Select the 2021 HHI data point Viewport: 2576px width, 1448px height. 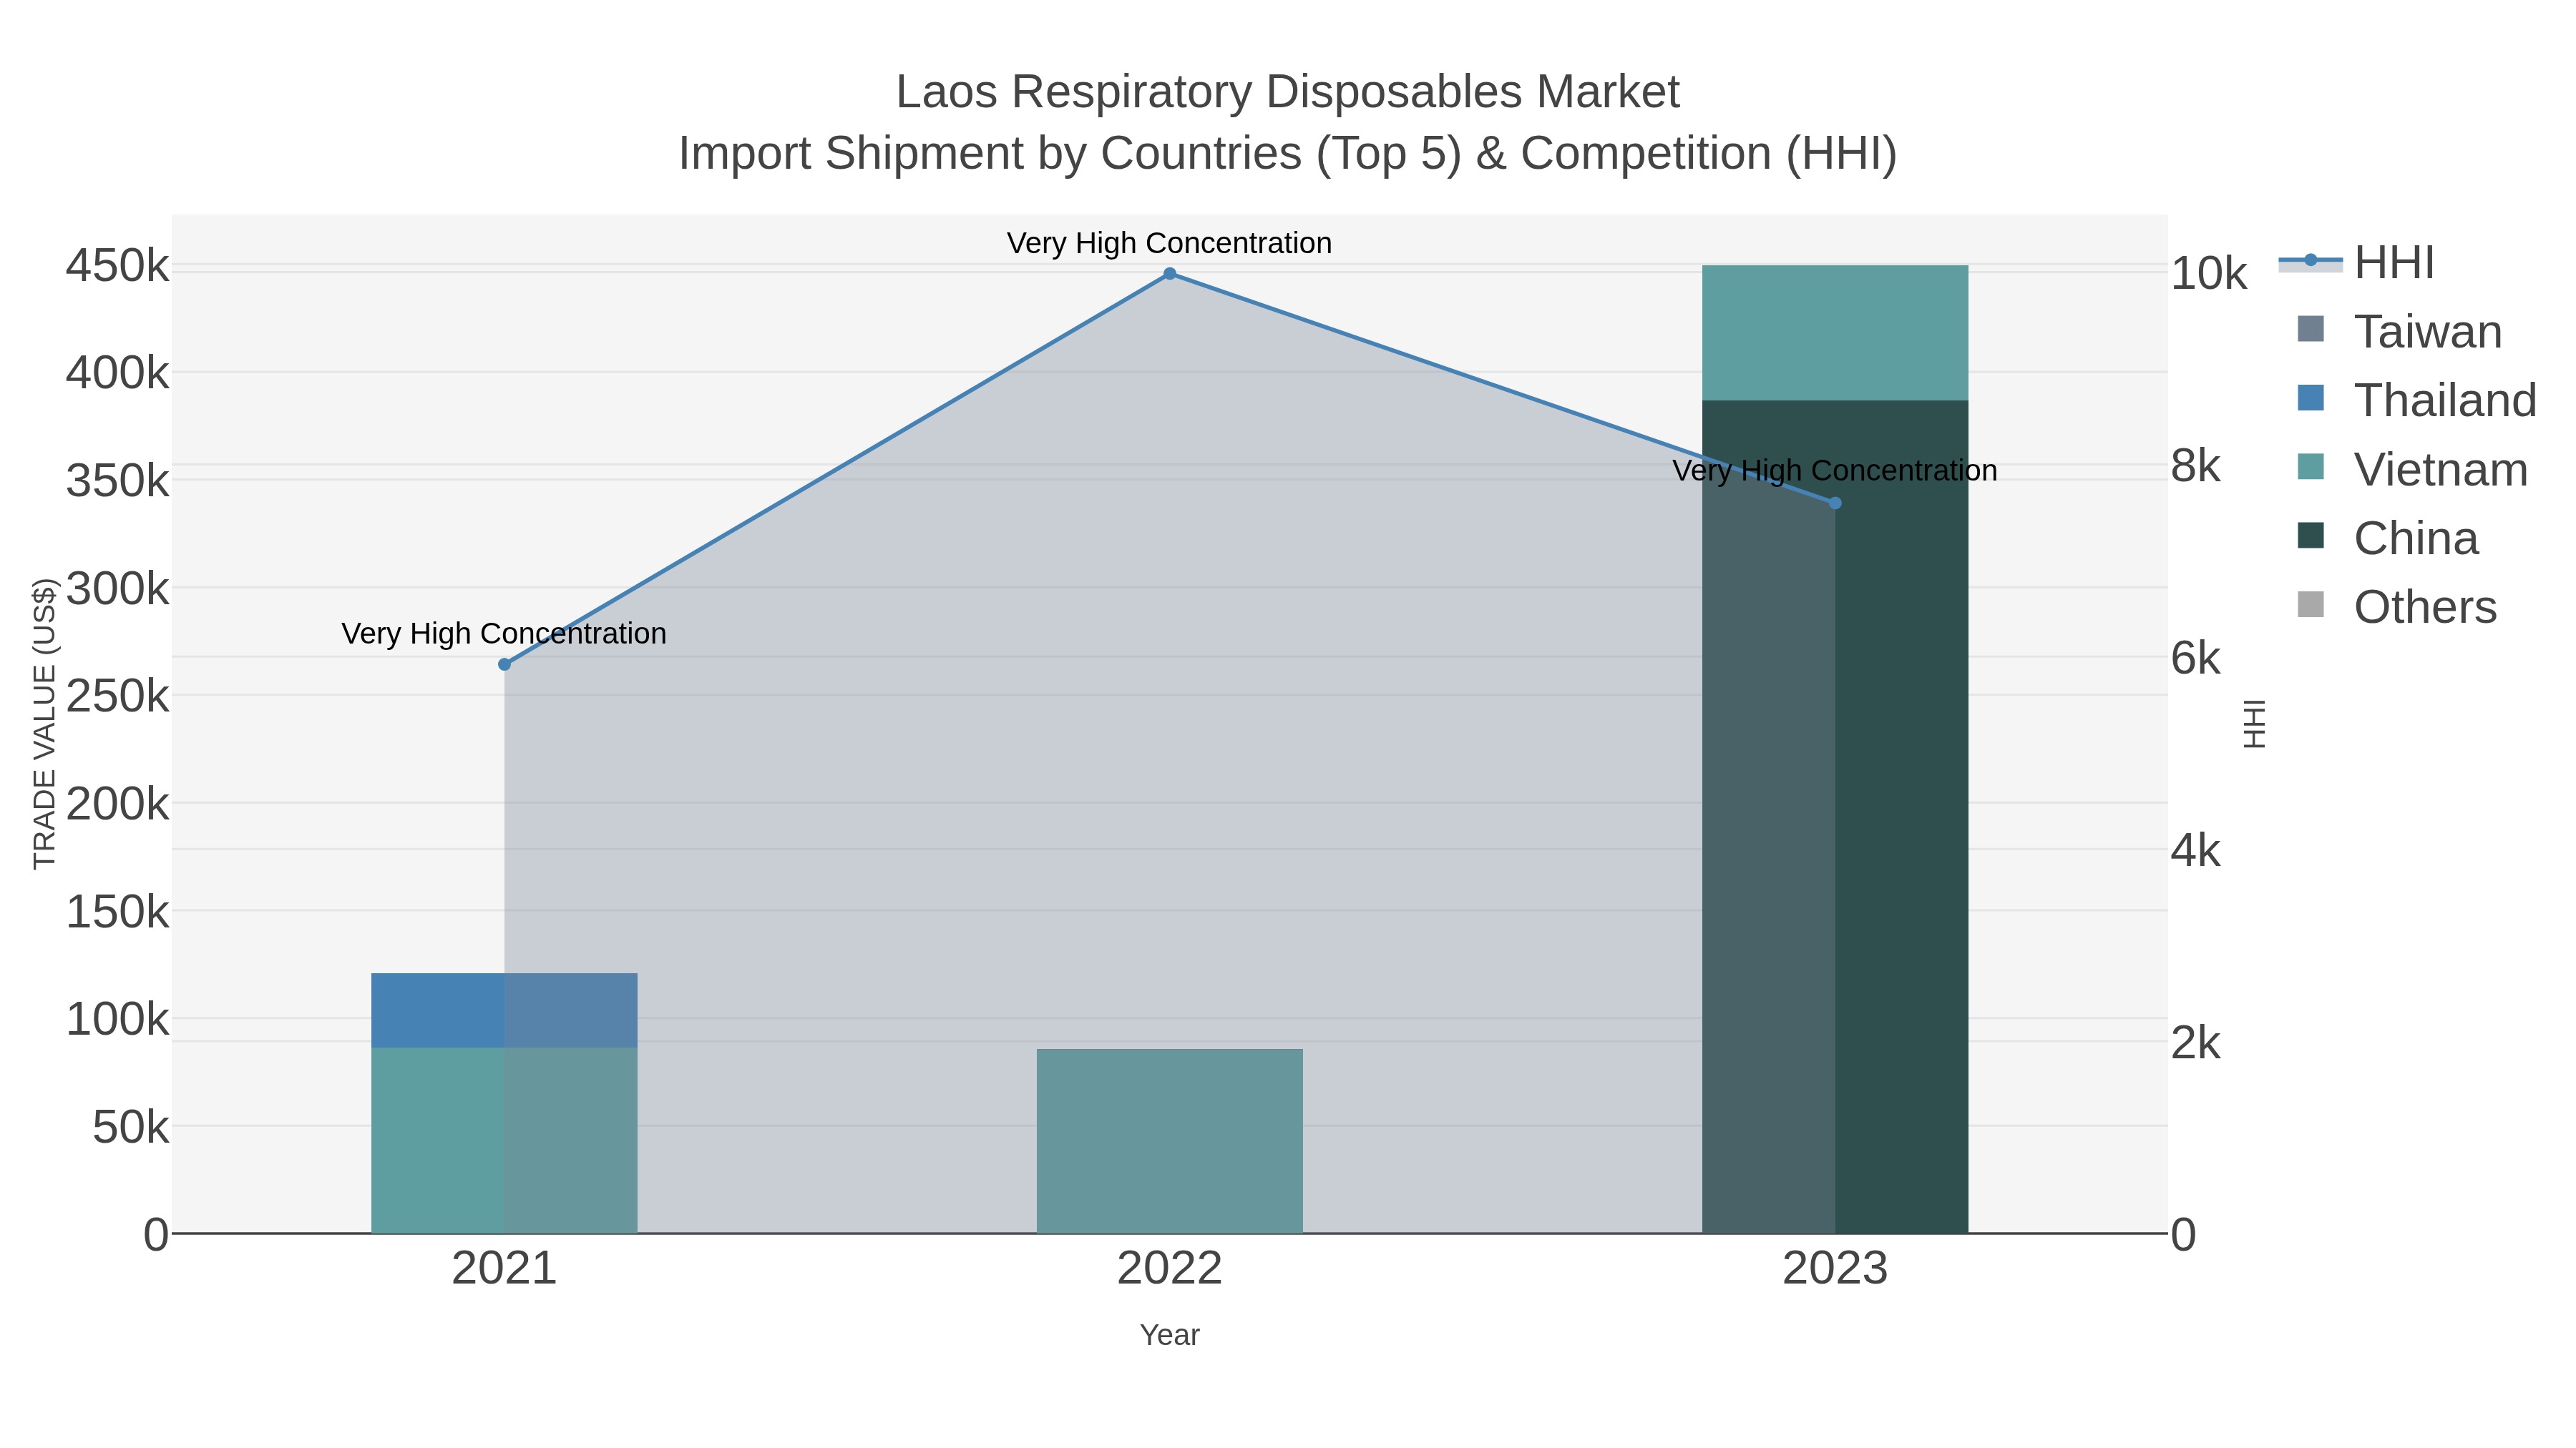[504, 664]
